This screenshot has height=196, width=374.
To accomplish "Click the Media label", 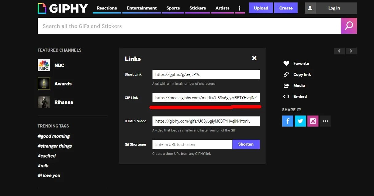I will pos(299,85).
